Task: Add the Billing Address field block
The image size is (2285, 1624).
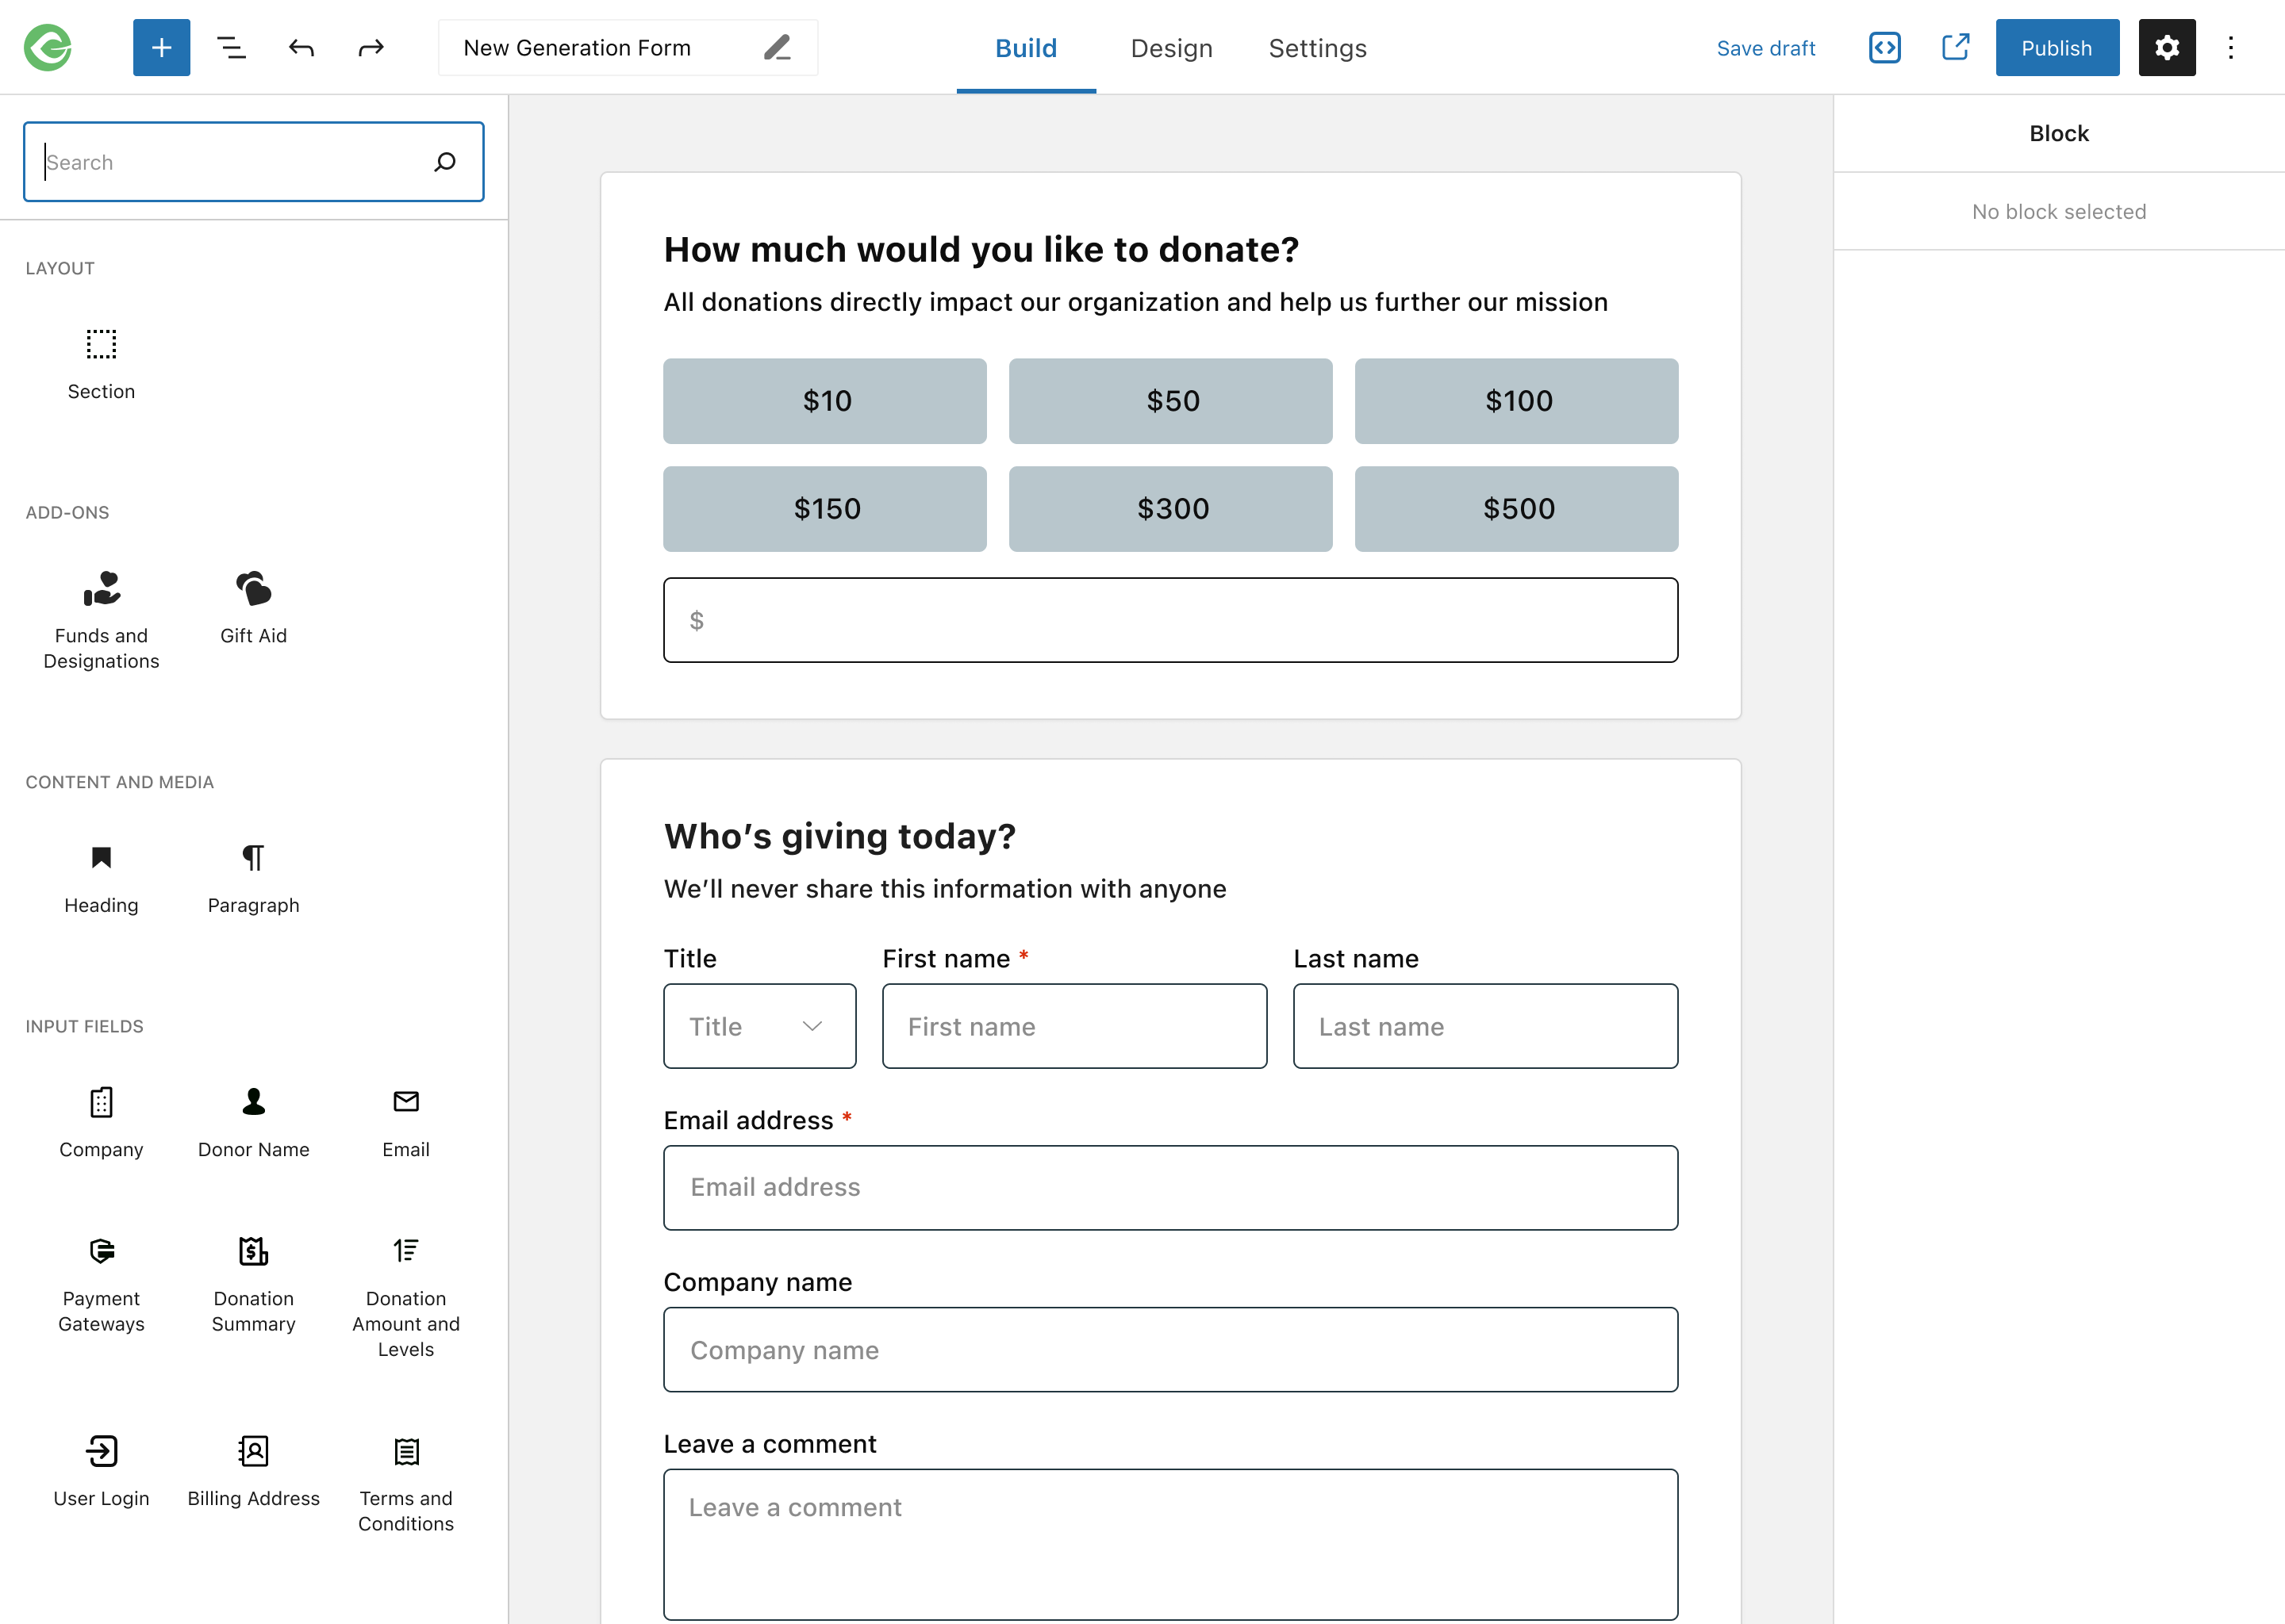Action: pyautogui.click(x=253, y=1470)
